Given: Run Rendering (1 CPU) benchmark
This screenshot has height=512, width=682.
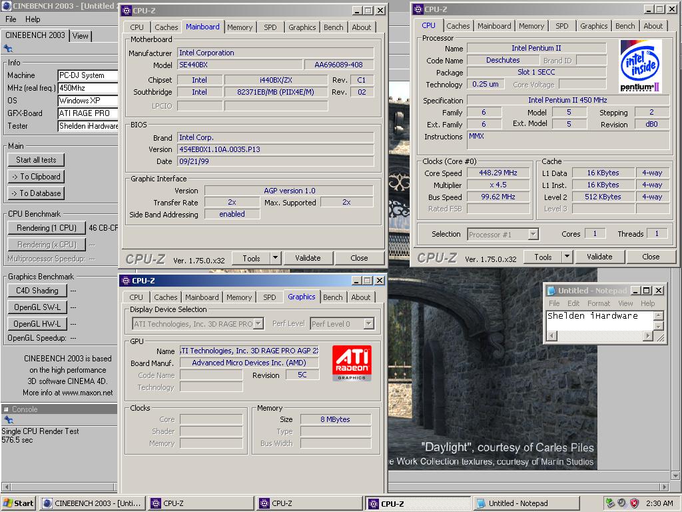Looking at the screenshot, I should [46, 228].
